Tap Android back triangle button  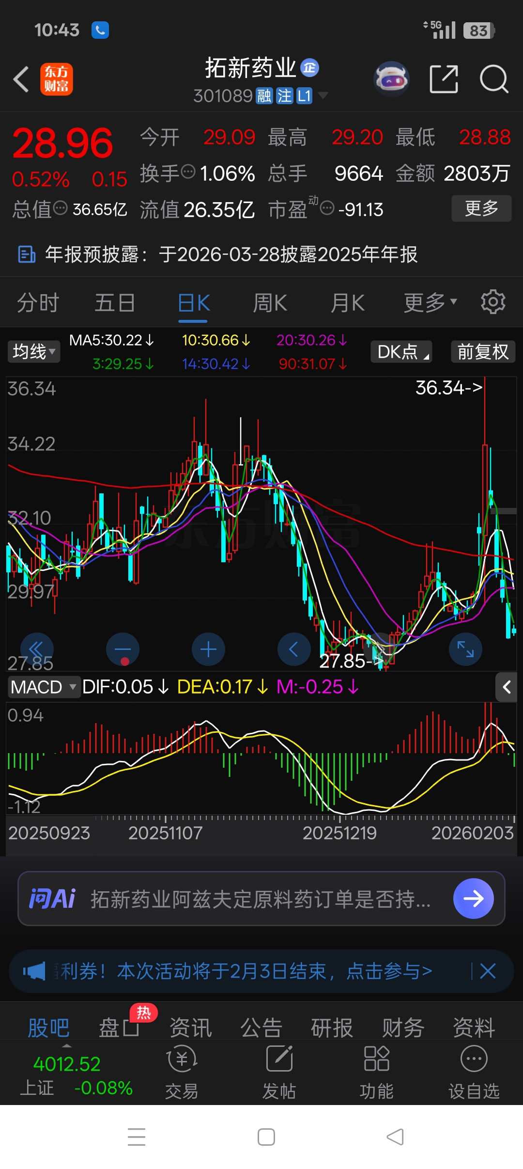pos(395,1137)
